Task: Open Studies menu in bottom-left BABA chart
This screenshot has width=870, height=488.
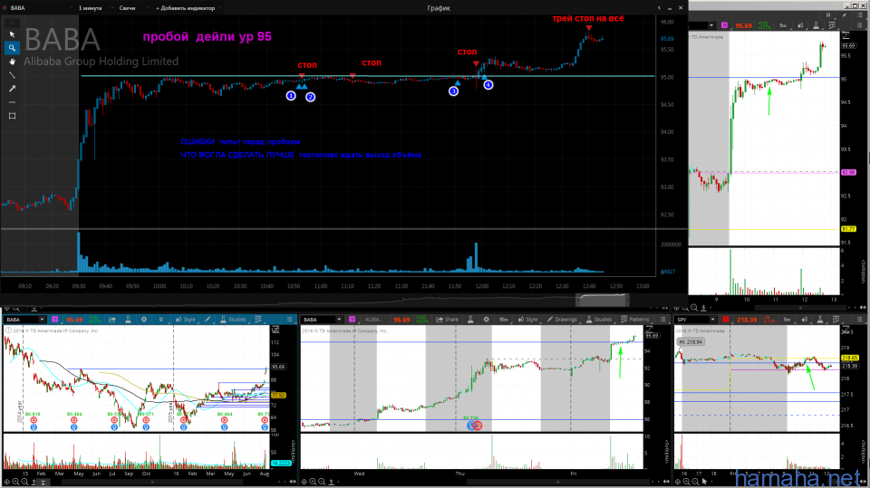Action: pos(233,320)
